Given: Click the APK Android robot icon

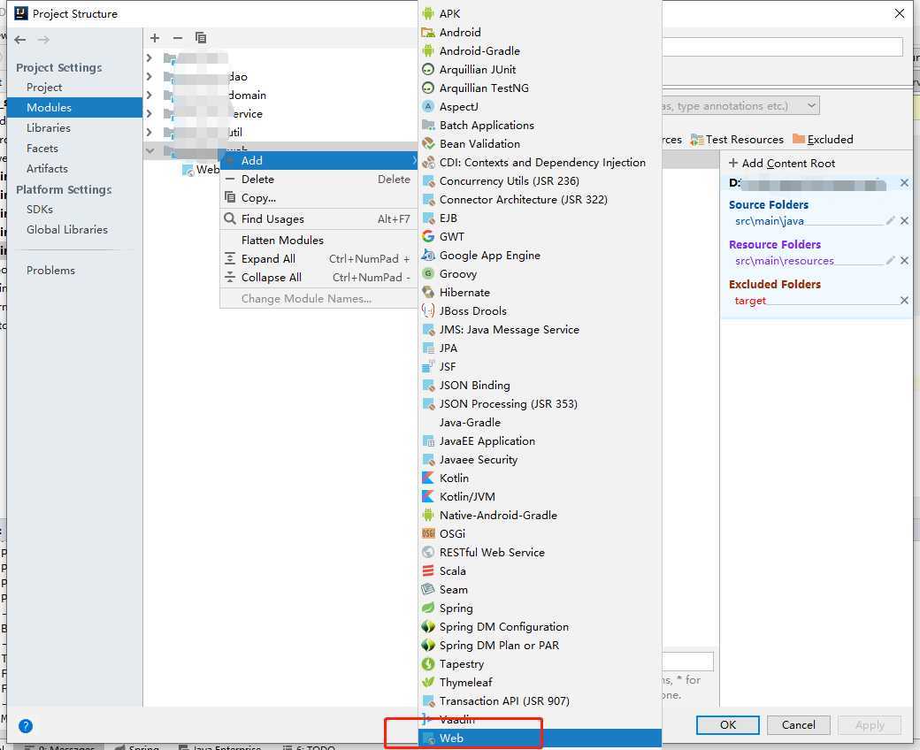Looking at the screenshot, I should [428, 13].
